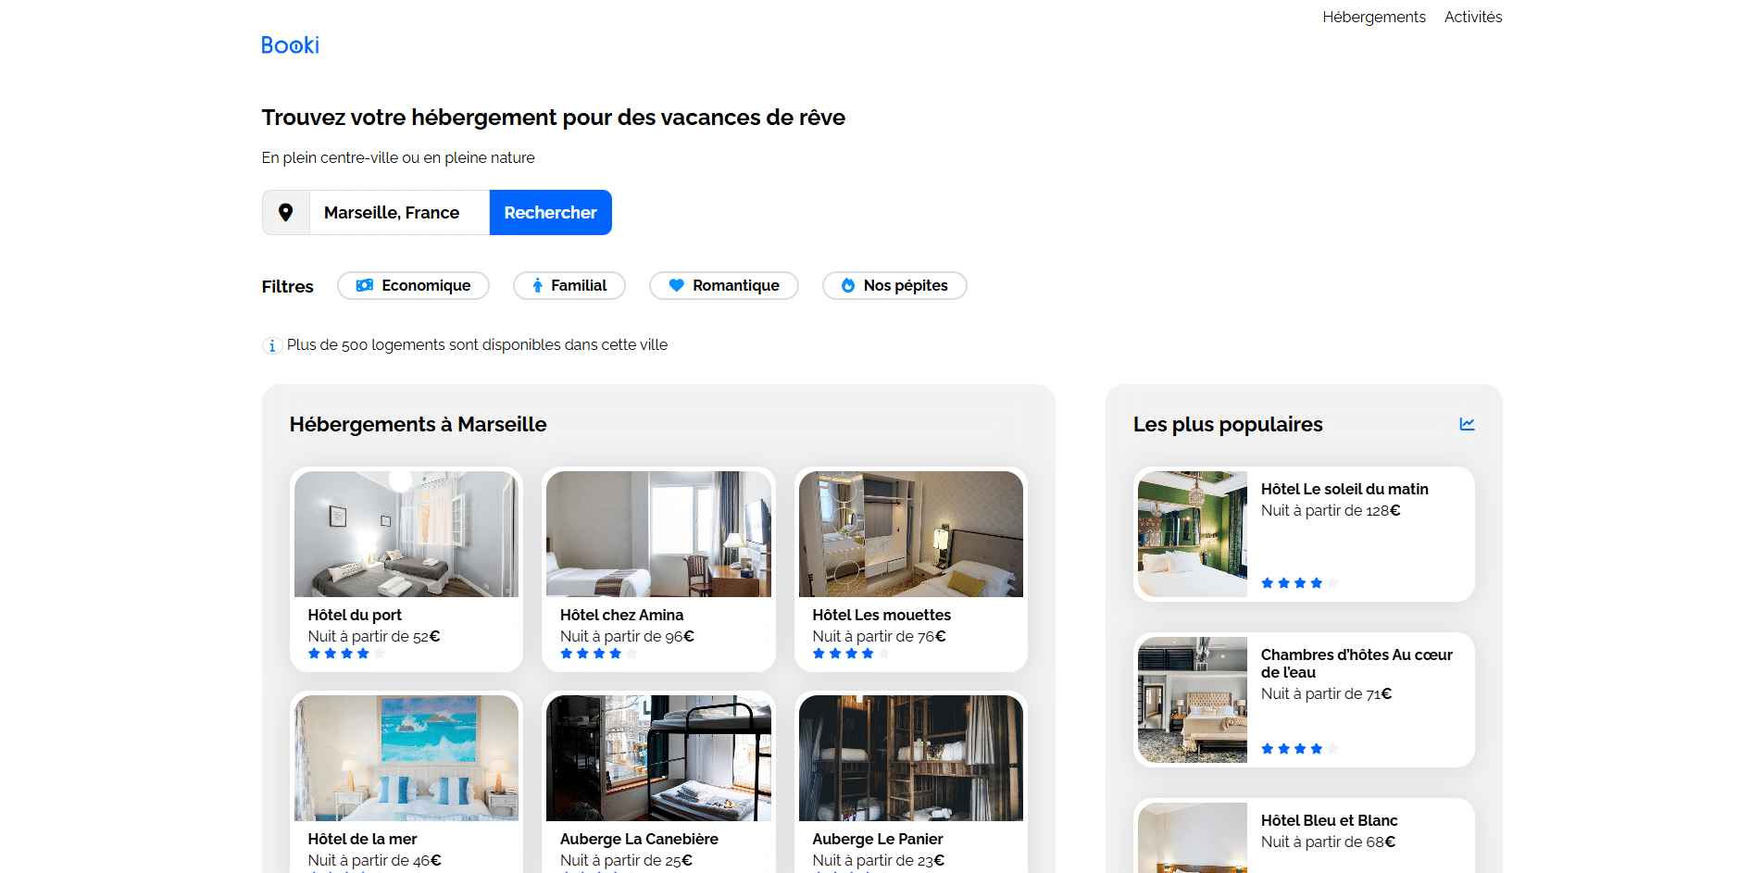Viewport: 1763px width, 873px height.
Task: Open the Hébergements navigation link
Action: tap(1373, 17)
